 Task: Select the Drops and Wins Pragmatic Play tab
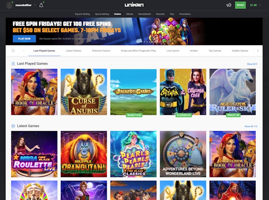coord(138,51)
